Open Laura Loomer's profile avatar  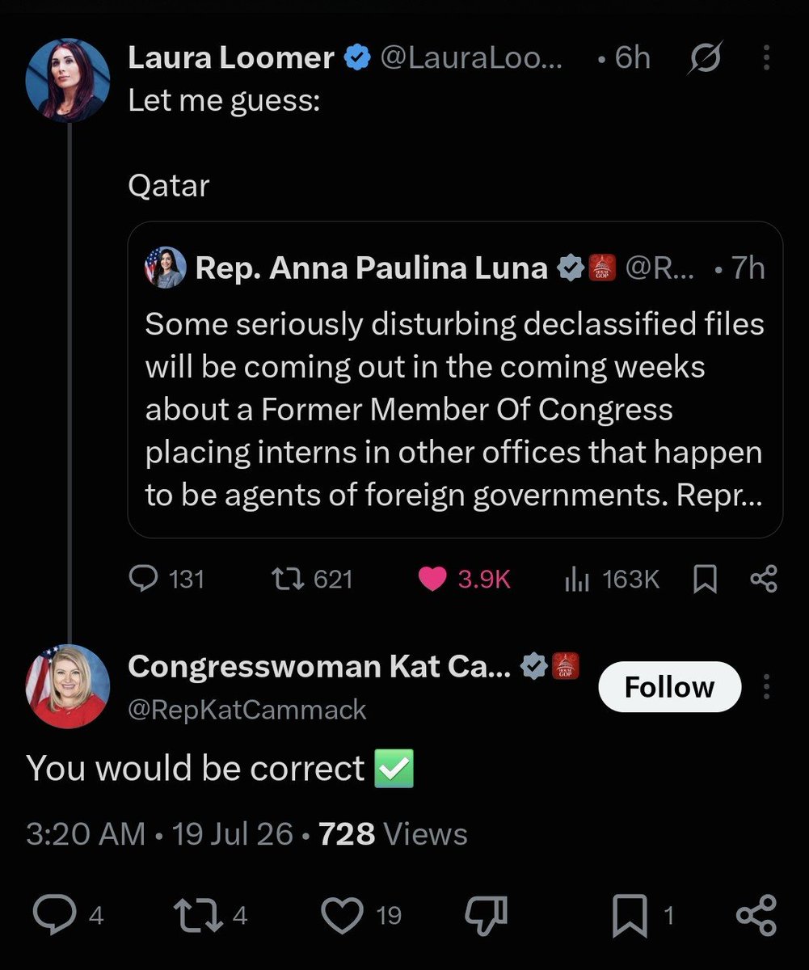(x=68, y=80)
